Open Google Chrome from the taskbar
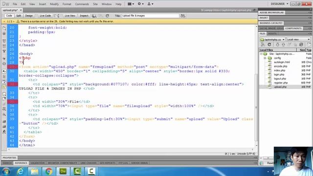The image size is (313, 176). coord(48,172)
